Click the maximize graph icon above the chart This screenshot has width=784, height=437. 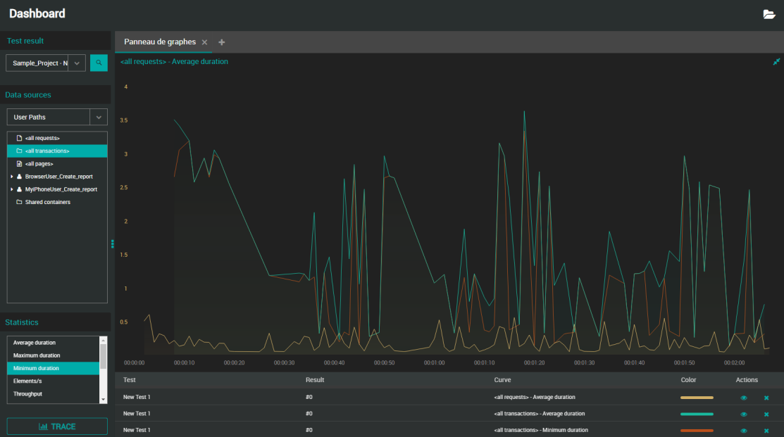coord(775,61)
